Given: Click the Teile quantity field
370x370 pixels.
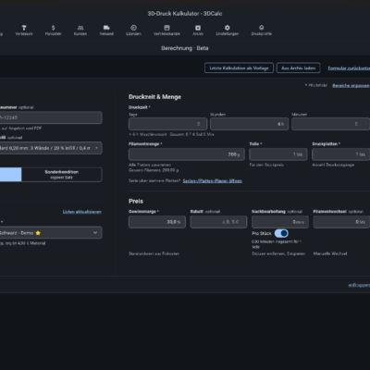Looking at the screenshot, I should (278, 154).
